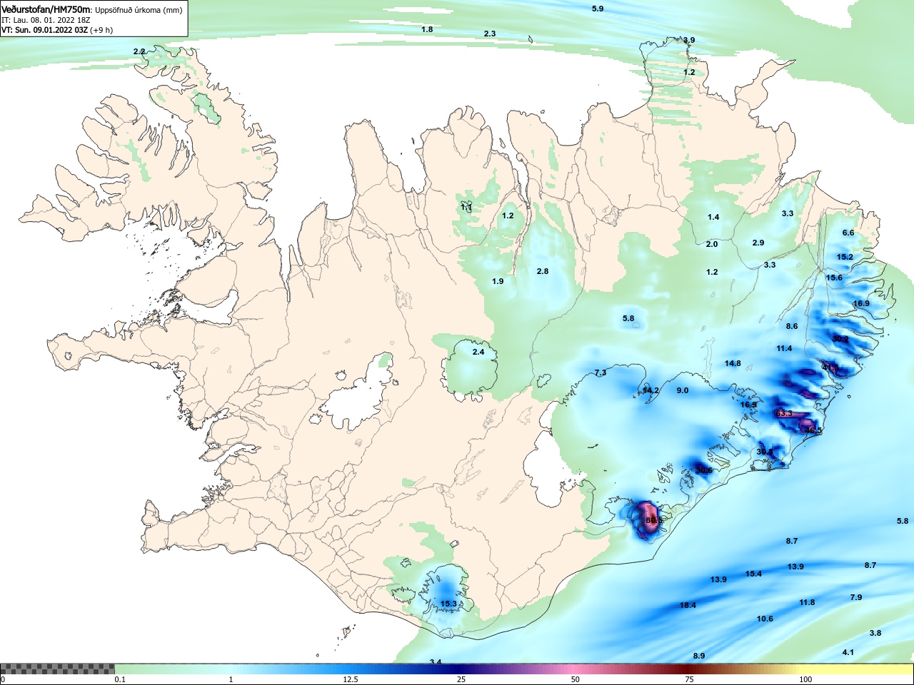
Task: Click the 9.0 precipitation value
Action: pos(683,390)
